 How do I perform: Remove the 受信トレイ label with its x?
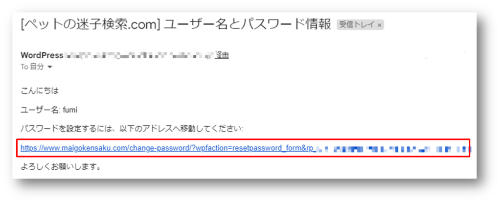379,25
